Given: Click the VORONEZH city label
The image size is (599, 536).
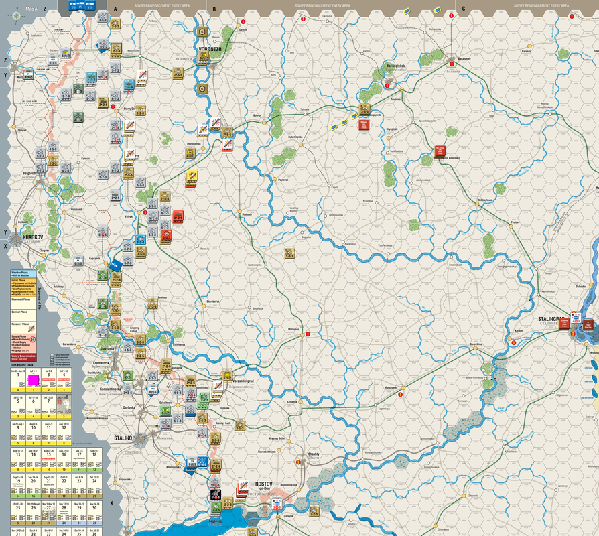Looking at the screenshot, I should point(210,49).
